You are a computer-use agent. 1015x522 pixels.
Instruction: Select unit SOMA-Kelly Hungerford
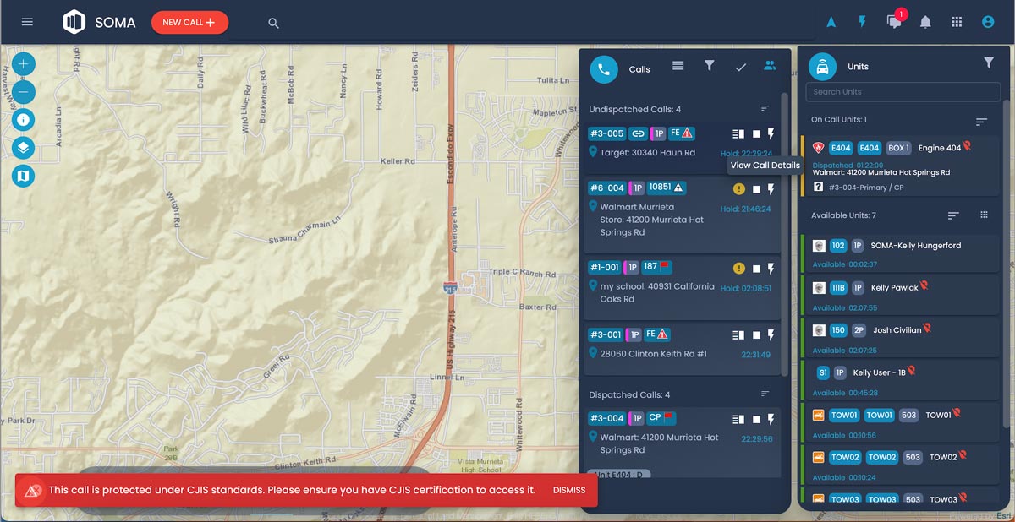click(902, 253)
